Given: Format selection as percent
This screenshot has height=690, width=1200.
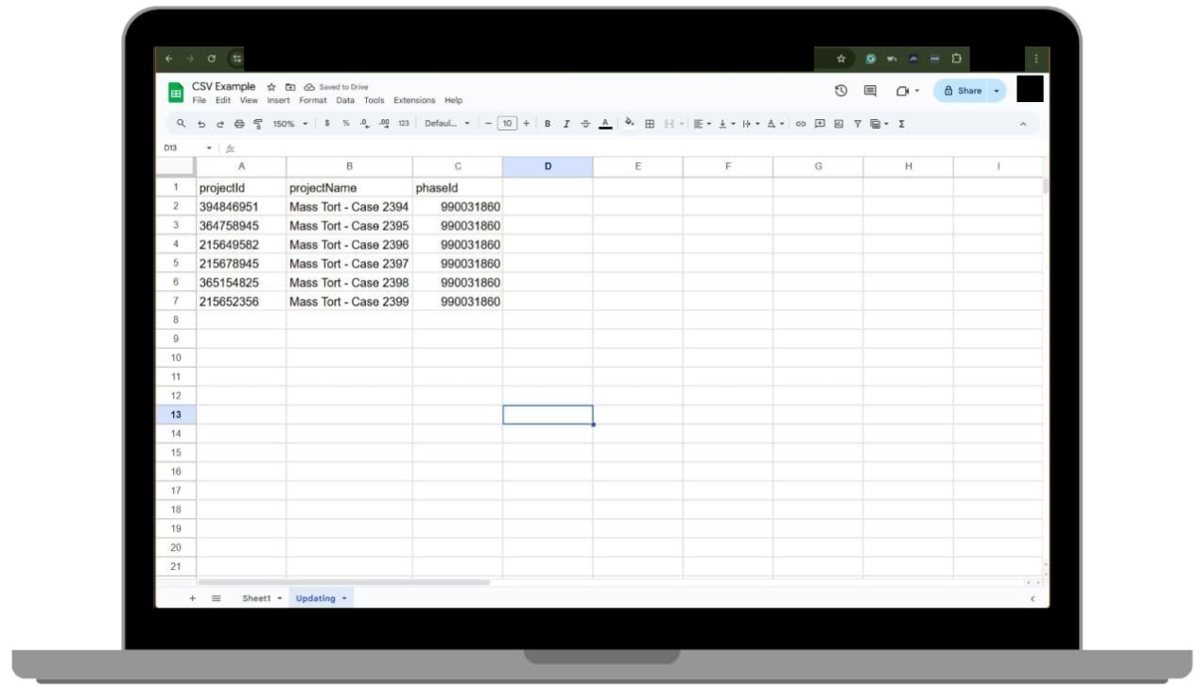Looking at the screenshot, I should click(x=344, y=124).
